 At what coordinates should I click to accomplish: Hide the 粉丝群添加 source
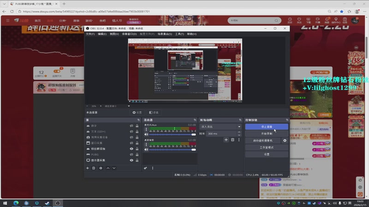coord(131,149)
